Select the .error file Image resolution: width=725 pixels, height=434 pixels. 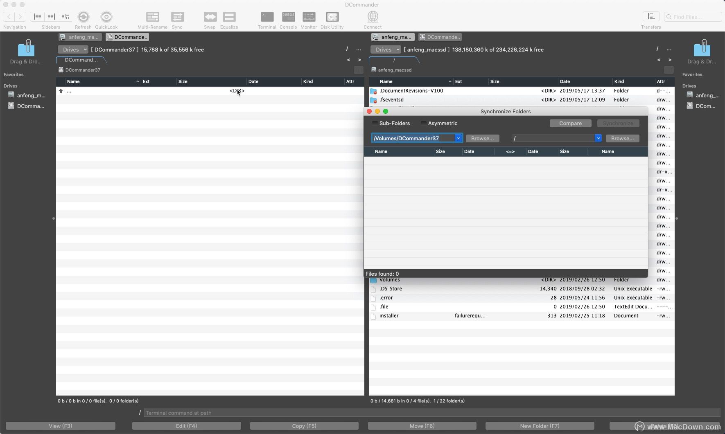522,298
